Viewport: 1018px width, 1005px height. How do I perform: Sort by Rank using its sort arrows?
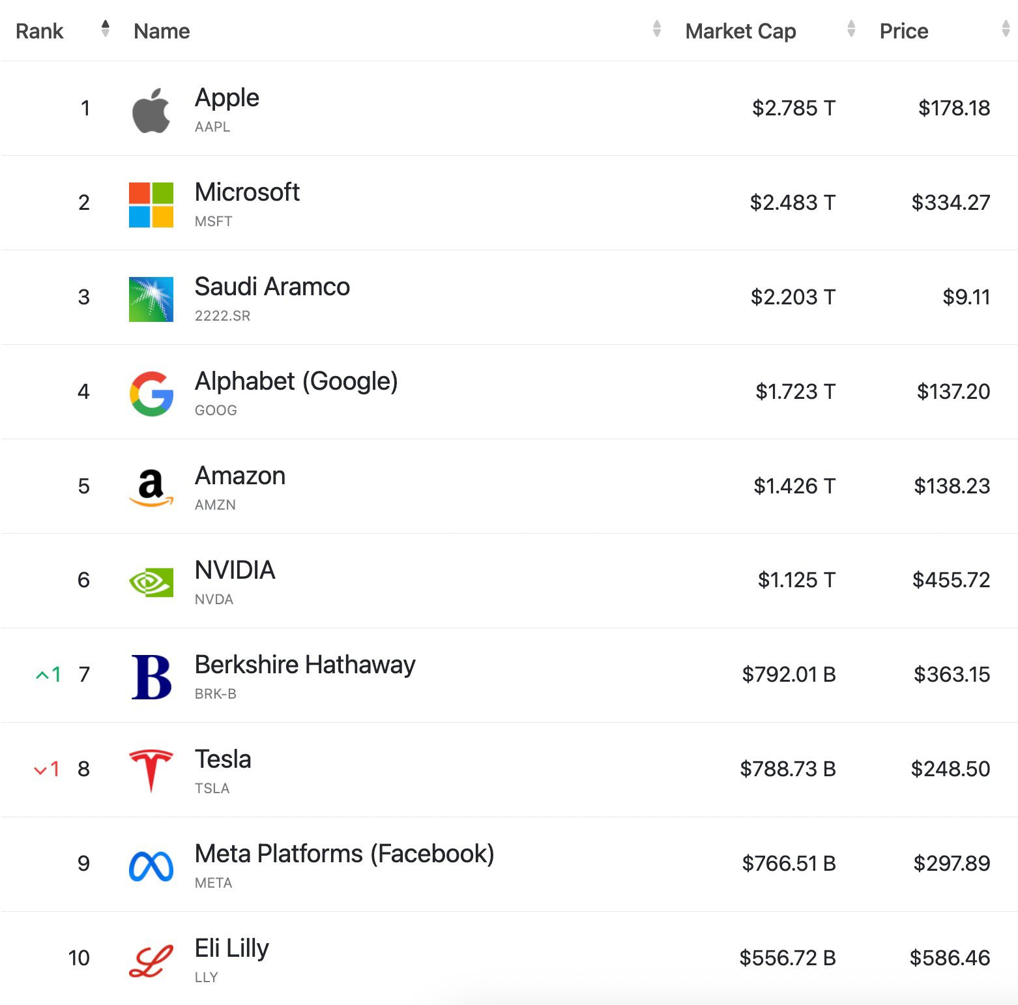click(106, 29)
